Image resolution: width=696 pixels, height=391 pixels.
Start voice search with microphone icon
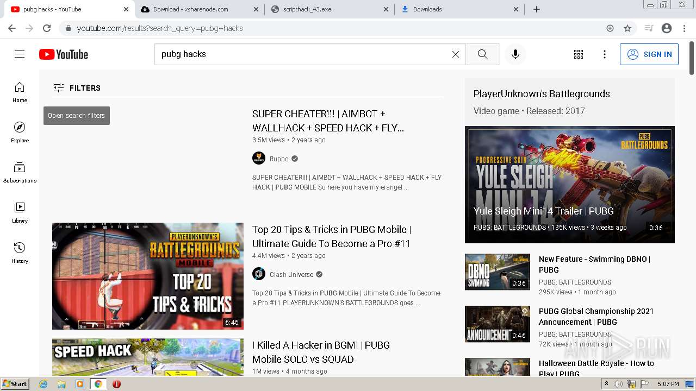pos(515,54)
